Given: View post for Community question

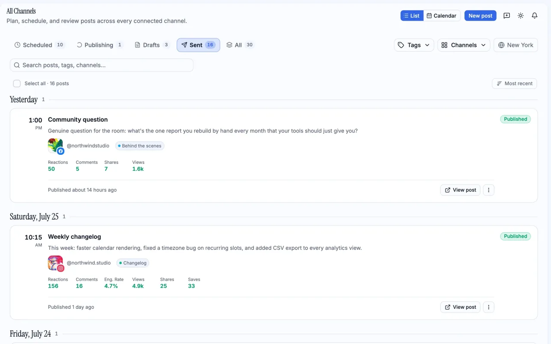Looking at the screenshot, I should point(460,190).
